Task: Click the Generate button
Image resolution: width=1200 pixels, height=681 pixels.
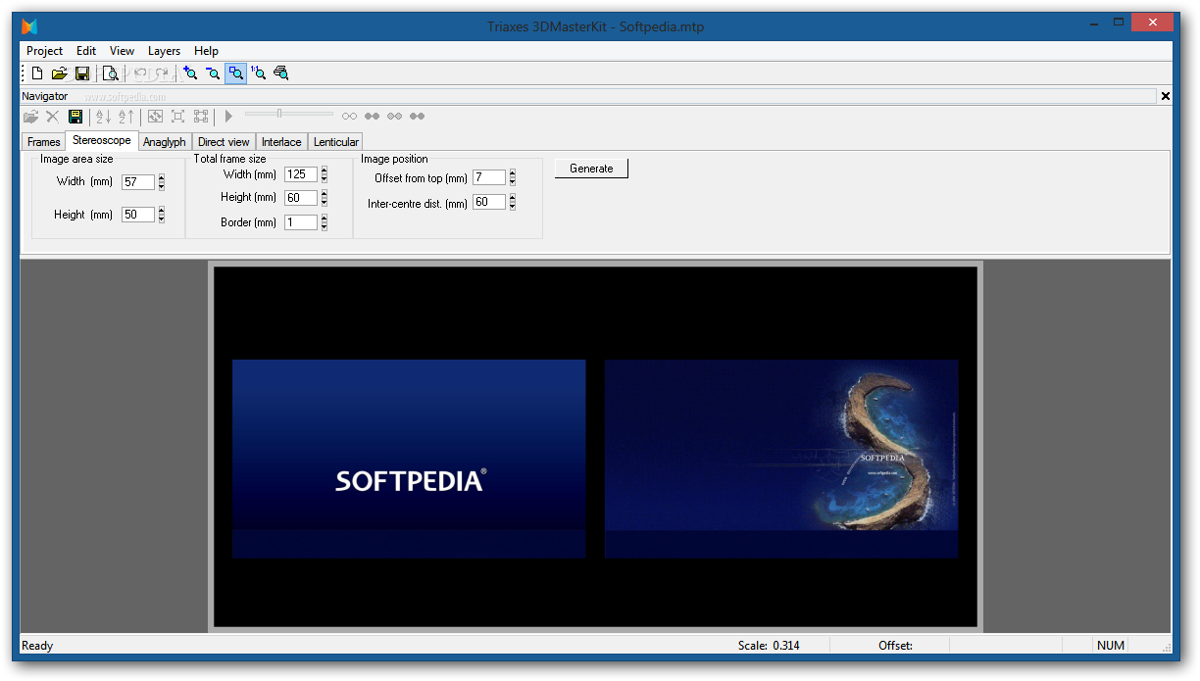Action: [591, 169]
